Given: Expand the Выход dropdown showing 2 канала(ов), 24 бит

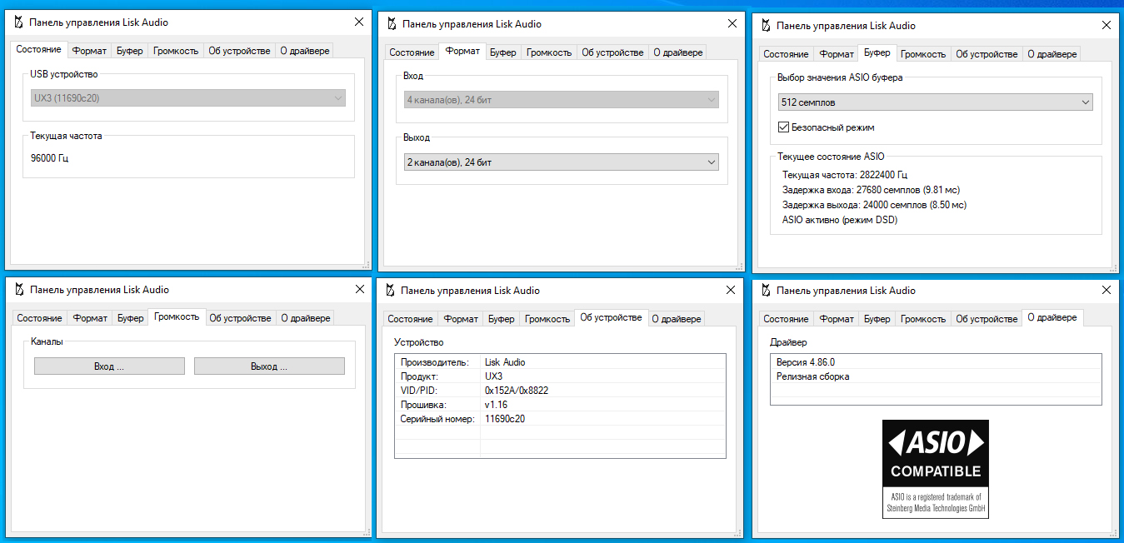Looking at the screenshot, I should click(x=561, y=162).
